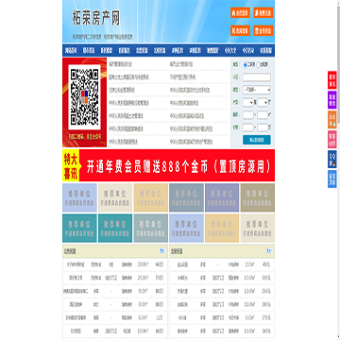Focus the 小区 text input in search panel
Viewport: 340px width, 340px height.
(257, 77)
